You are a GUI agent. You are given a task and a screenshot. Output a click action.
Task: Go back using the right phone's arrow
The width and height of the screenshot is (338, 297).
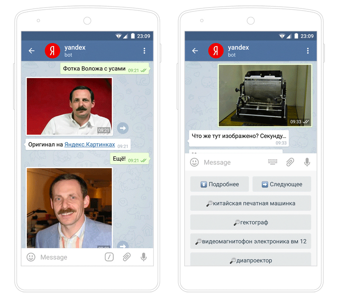(x=195, y=51)
